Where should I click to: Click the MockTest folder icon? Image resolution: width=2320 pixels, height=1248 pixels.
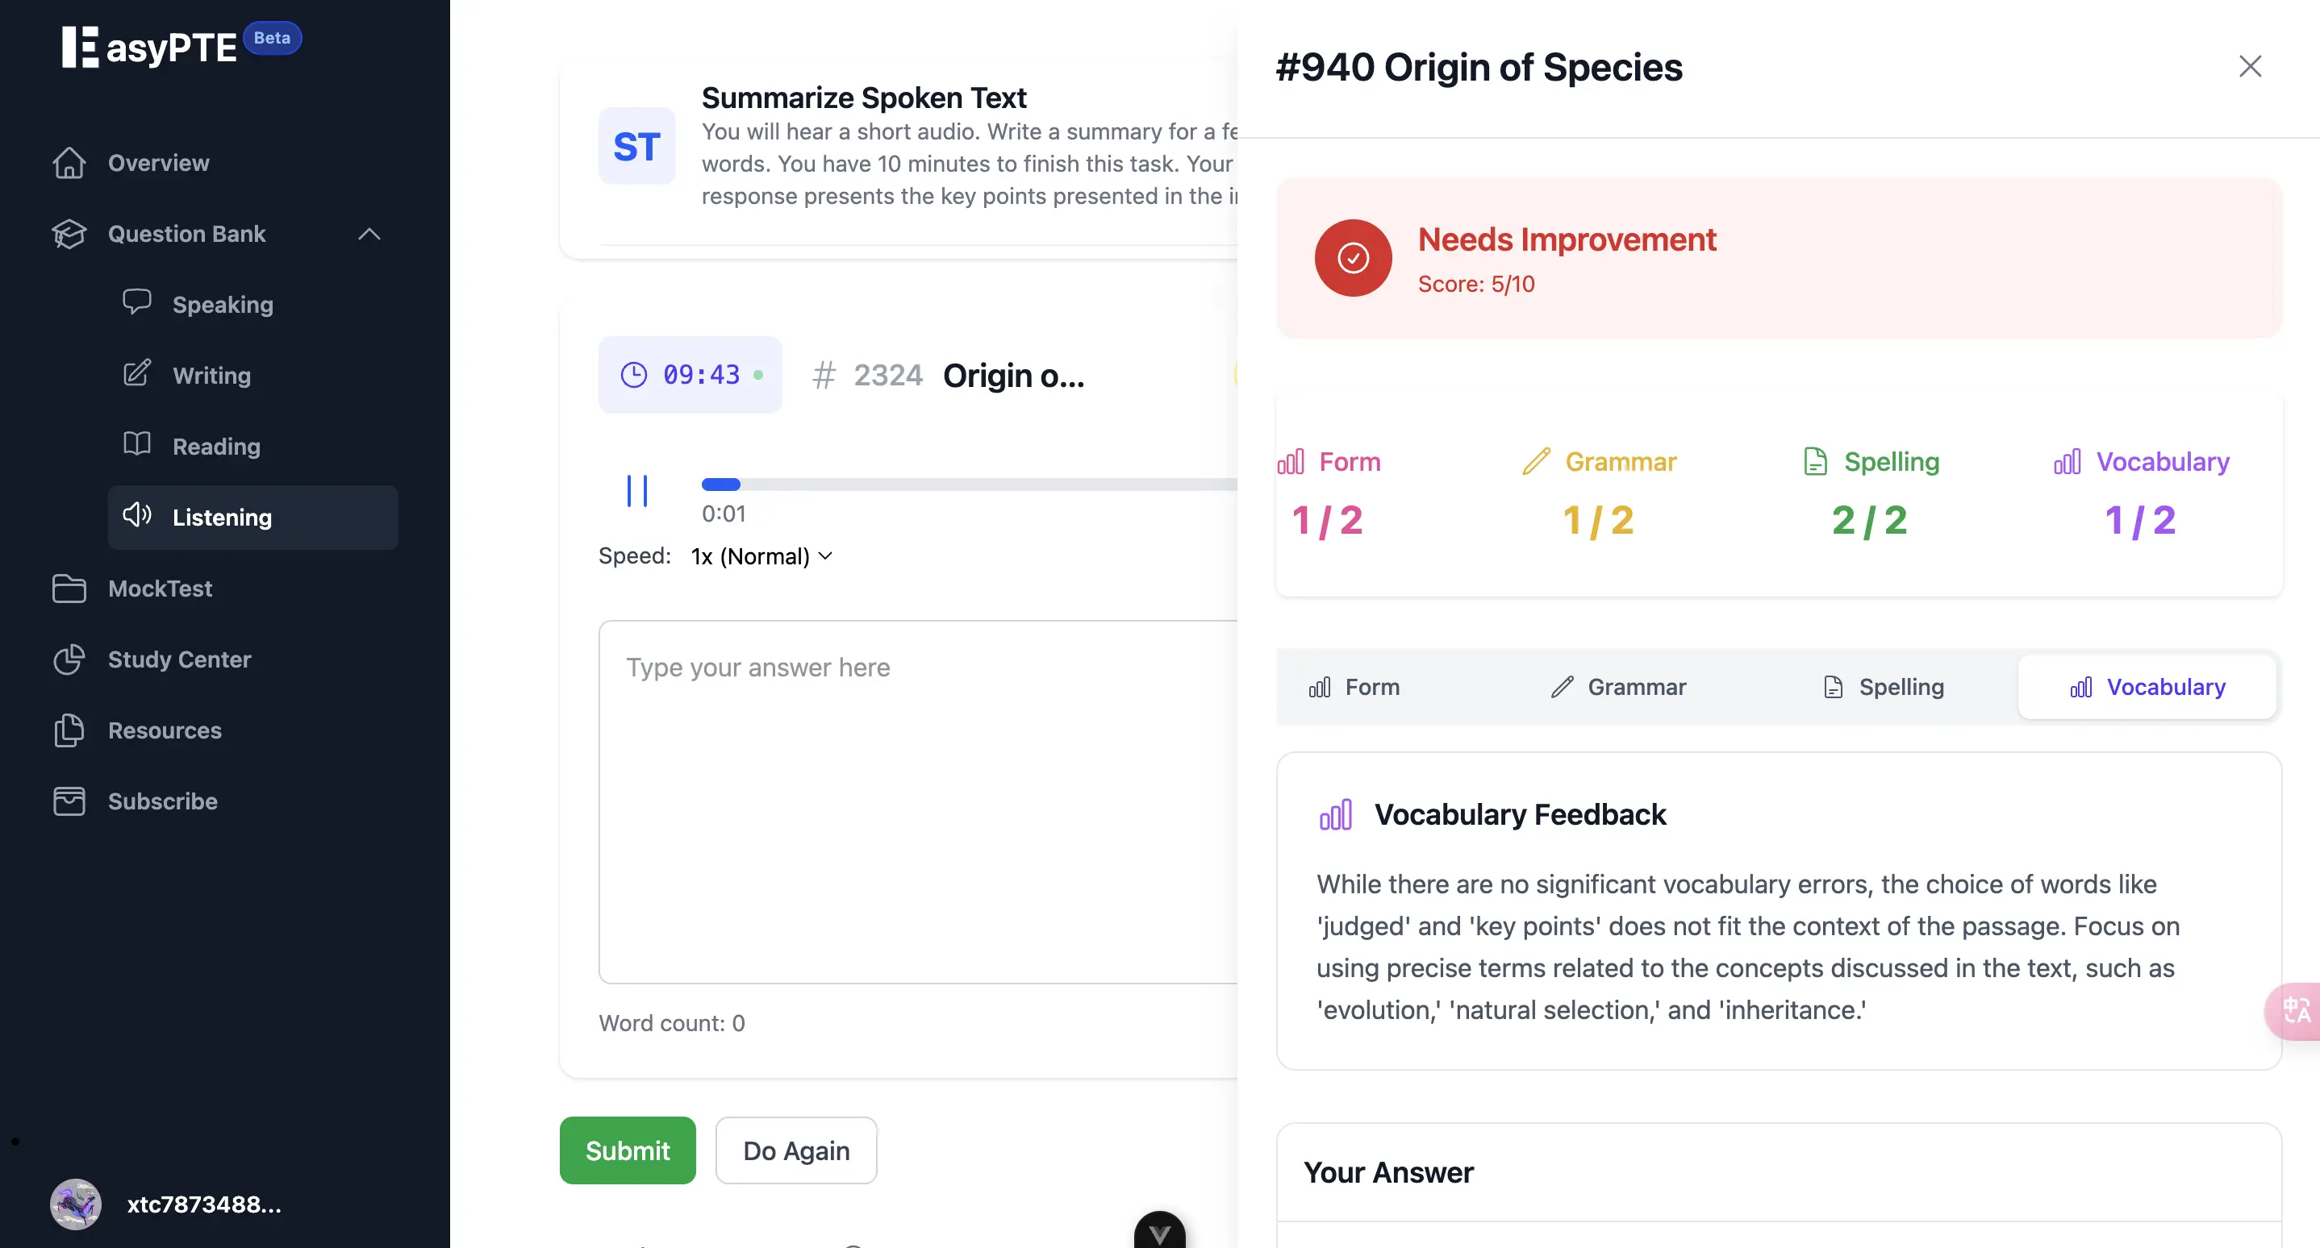pos(69,589)
